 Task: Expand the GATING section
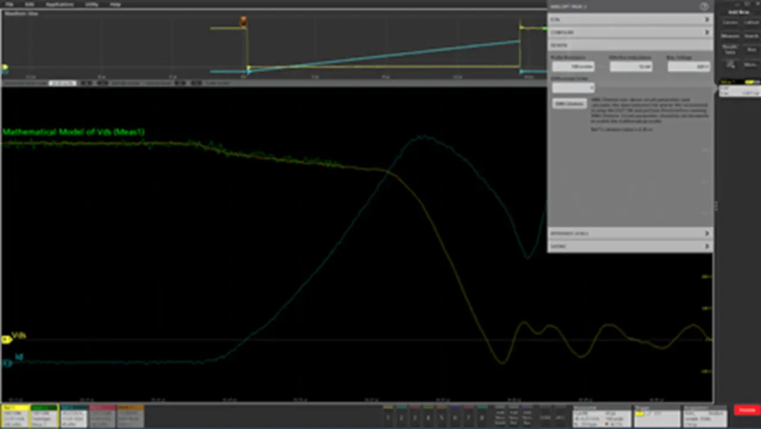click(630, 246)
